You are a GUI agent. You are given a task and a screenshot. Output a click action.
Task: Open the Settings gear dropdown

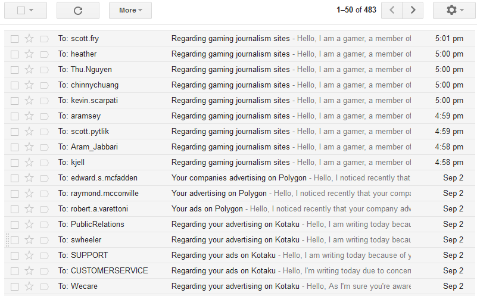tap(454, 10)
